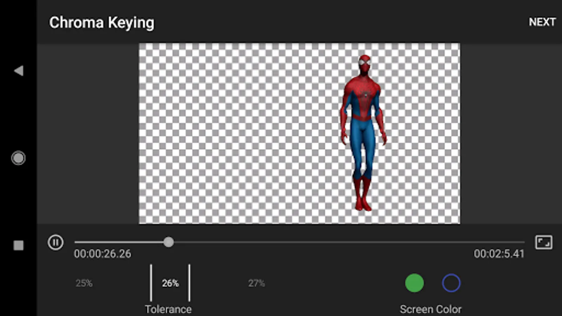The image size is (562, 316).
Task: Click the Chroma Keying title
Action: click(x=102, y=23)
